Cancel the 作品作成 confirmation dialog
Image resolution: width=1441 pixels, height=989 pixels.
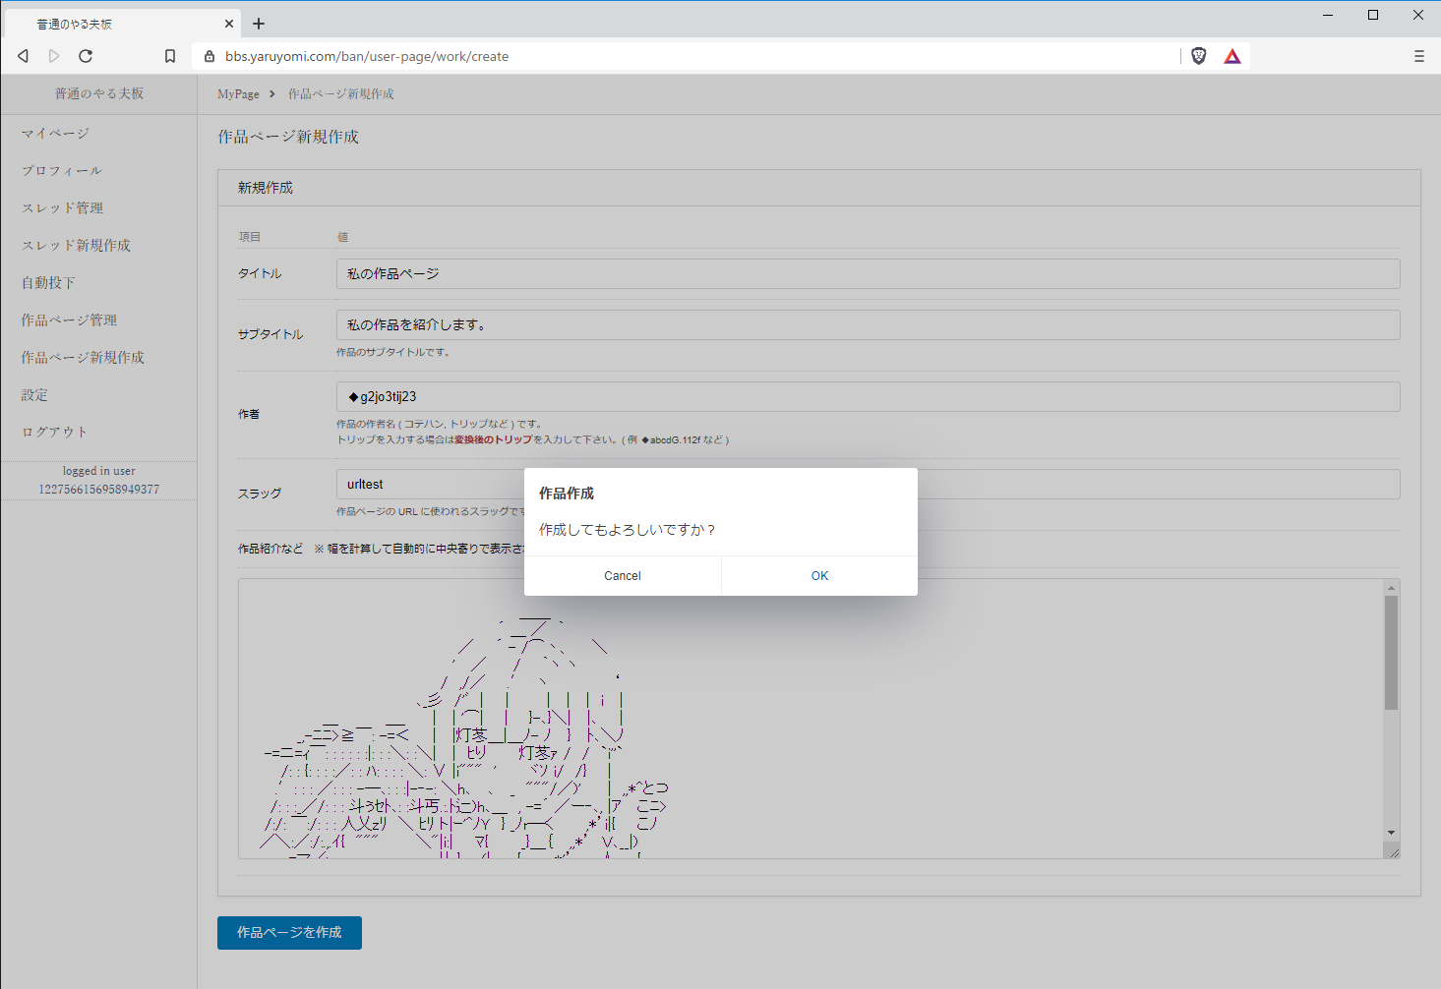[x=622, y=576]
